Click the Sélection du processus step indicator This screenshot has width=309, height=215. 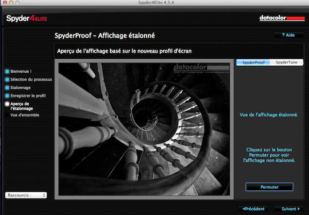click(x=7, y=79)
